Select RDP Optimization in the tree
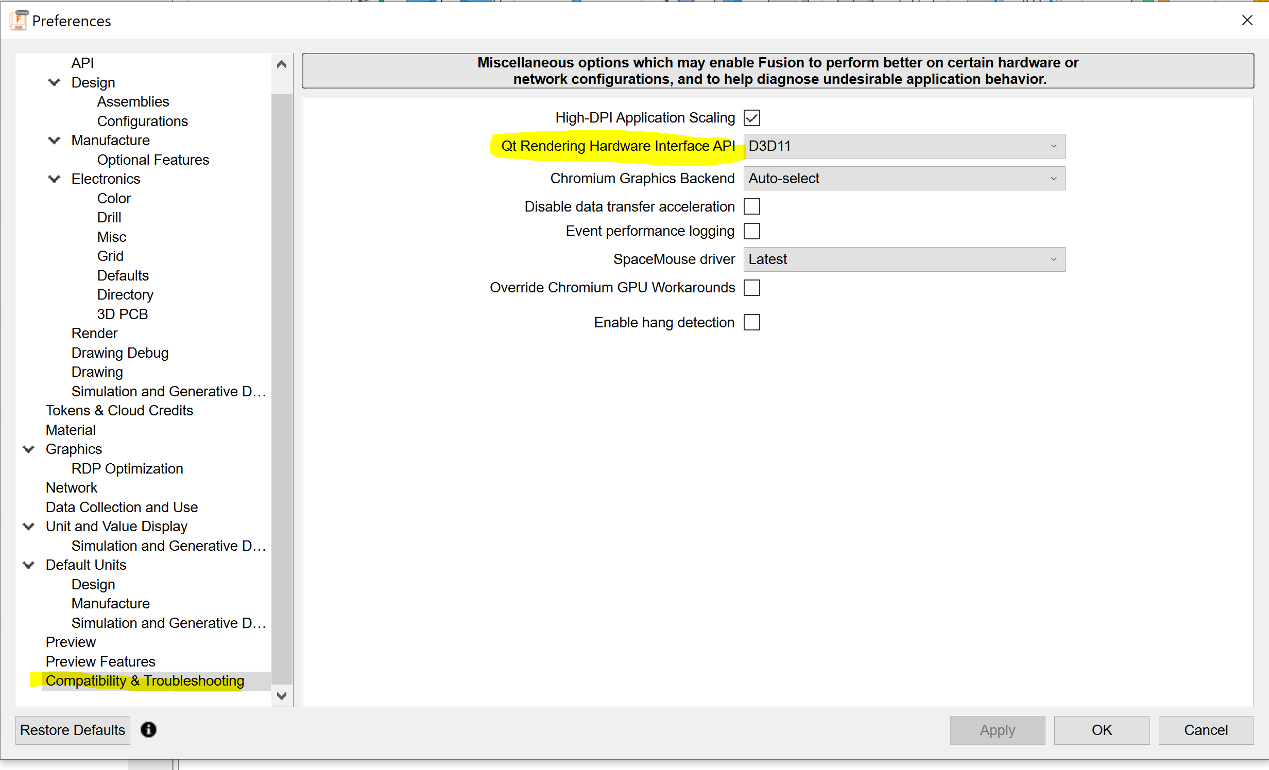1269x770 pixels. click(x=127, y=468)
